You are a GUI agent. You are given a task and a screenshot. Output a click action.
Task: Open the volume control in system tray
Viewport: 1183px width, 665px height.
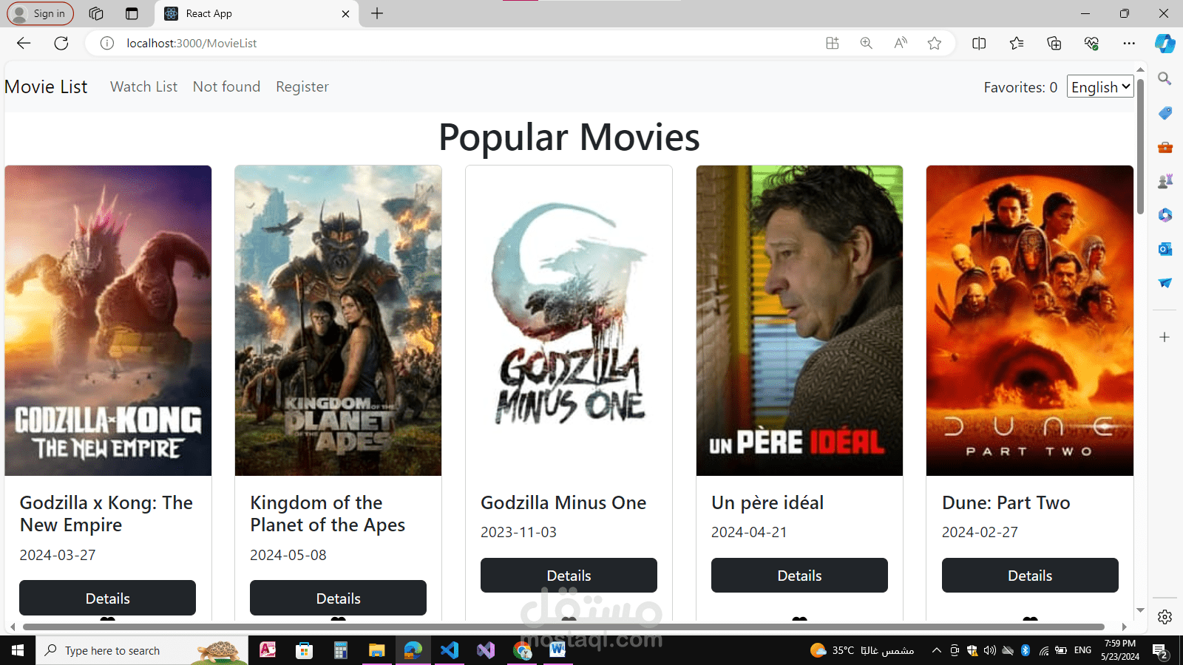click(989, 650)
